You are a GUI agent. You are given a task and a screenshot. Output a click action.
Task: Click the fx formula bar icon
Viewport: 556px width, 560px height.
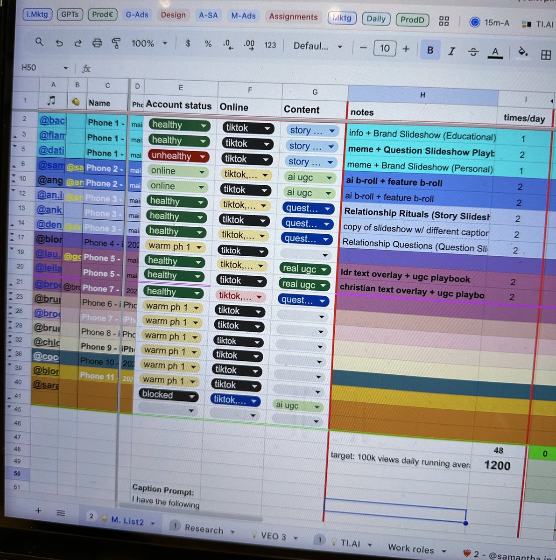click(86, 69)
